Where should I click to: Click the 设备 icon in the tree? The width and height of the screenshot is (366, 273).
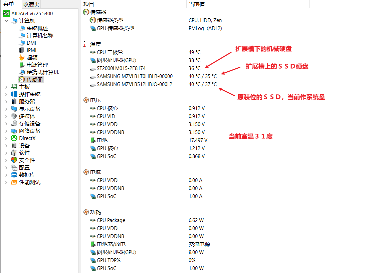pyautogui.click(x=14, y=146)
